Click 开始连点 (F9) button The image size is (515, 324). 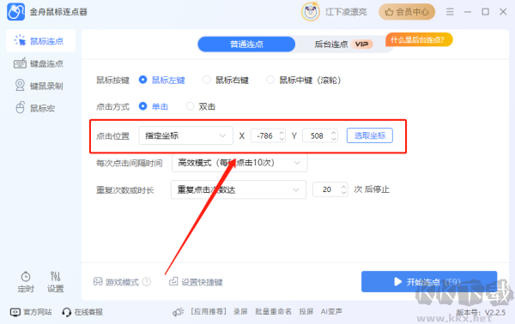429,281
